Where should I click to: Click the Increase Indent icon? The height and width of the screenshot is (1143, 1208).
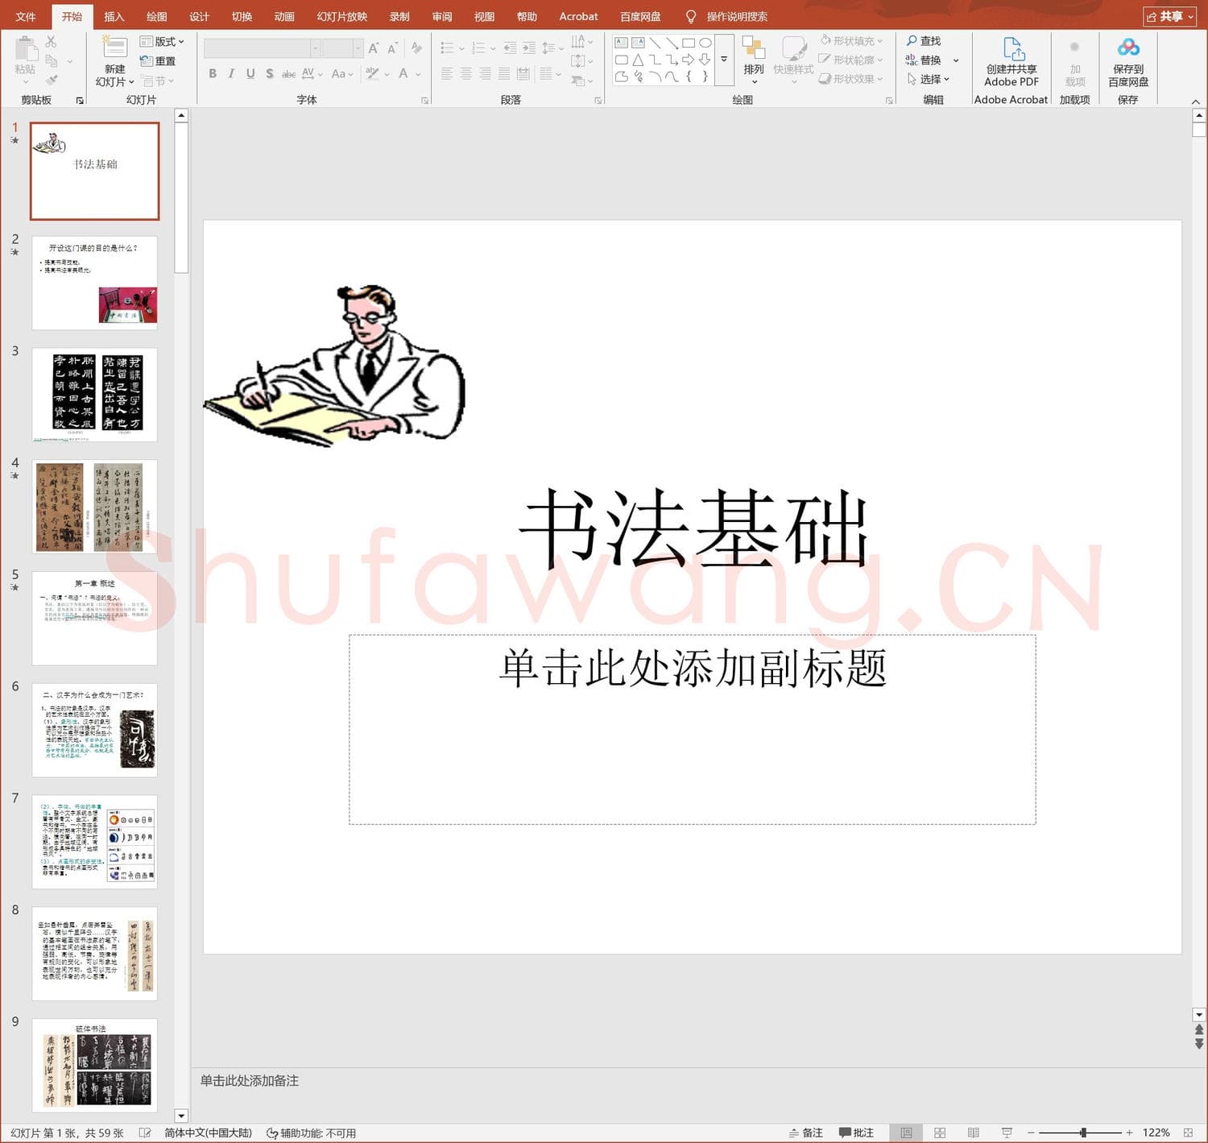[529, 48]
